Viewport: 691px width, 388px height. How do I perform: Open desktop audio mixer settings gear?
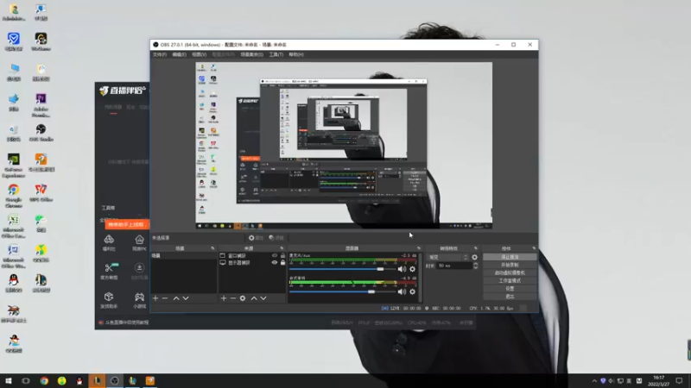click(413, 291)
